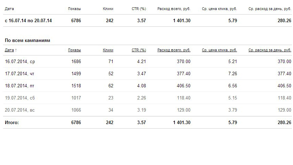Viewport: 293px width, 165px height.
Task: Click the period с 16.07.14 по 20.07.14
Action: pyautogui.click(x=28, y=20)
